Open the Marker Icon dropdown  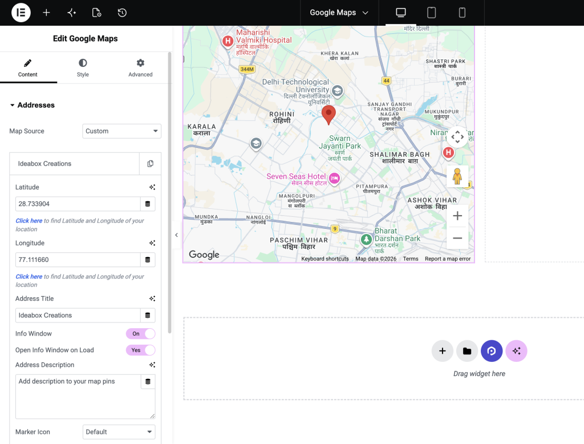119,431
